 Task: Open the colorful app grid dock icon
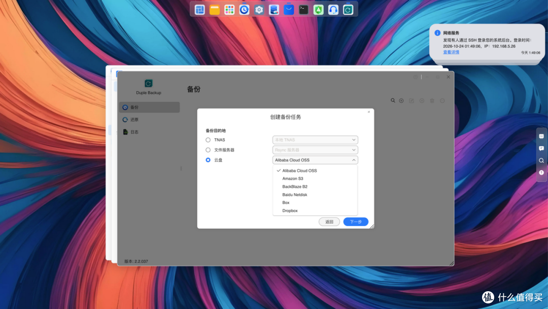pos(229,10)
